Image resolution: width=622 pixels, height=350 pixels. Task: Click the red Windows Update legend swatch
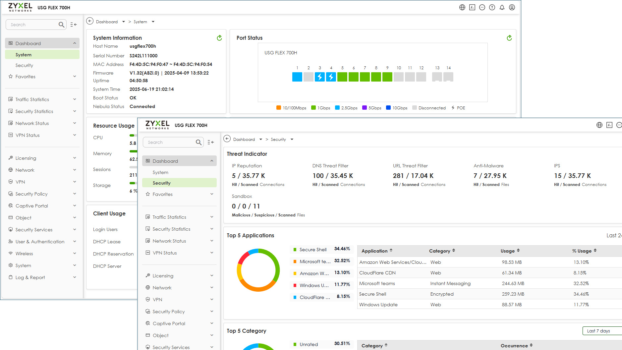pos(295,285)
